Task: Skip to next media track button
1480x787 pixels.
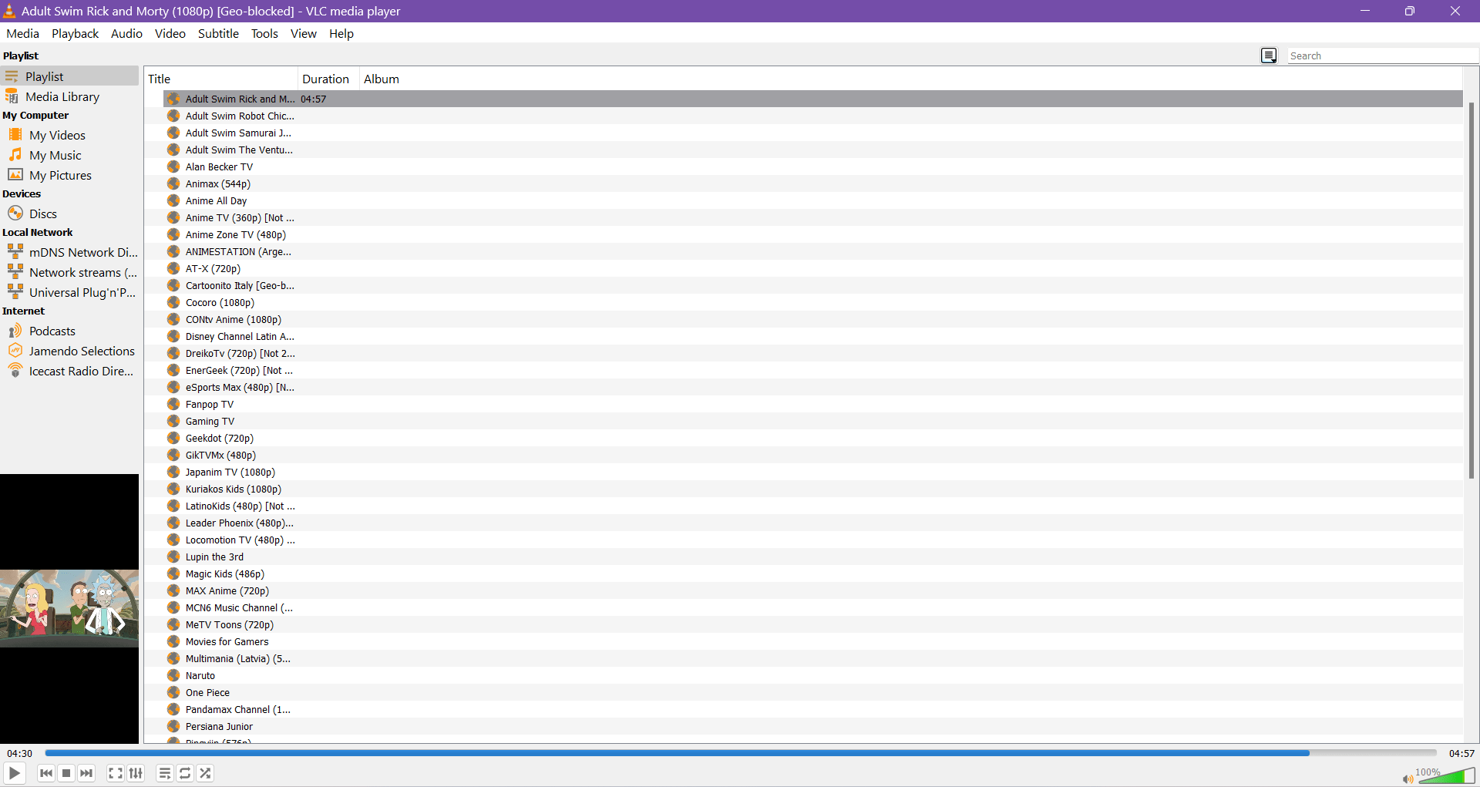Action: pos(86,773)
